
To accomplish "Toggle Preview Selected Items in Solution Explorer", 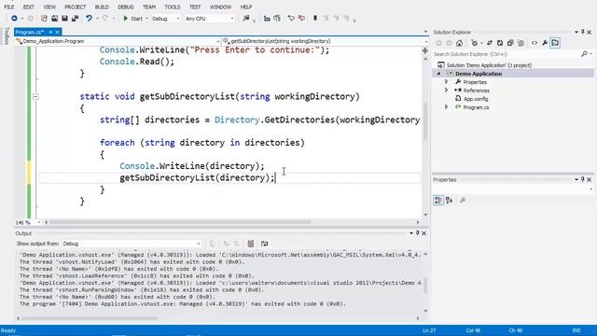I will point(555,43).
